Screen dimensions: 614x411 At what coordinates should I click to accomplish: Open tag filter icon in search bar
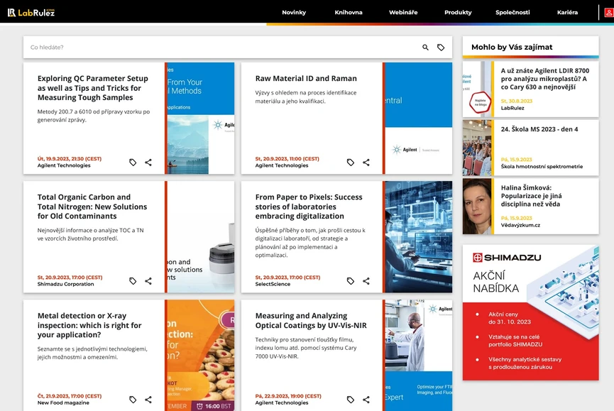(441, 48)
